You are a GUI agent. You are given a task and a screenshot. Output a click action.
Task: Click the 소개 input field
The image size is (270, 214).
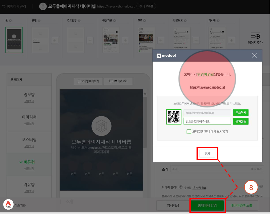[x=217, y=169]
